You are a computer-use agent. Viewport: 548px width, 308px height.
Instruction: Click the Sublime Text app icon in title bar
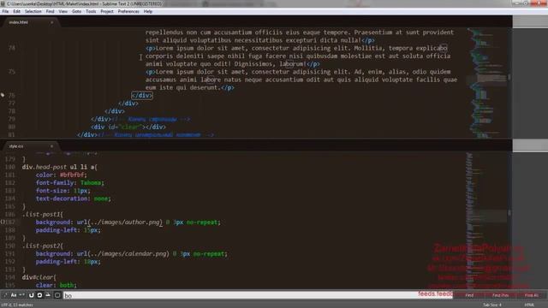(3, 3)
